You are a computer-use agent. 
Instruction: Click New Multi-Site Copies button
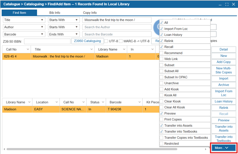tap(224, 70)
